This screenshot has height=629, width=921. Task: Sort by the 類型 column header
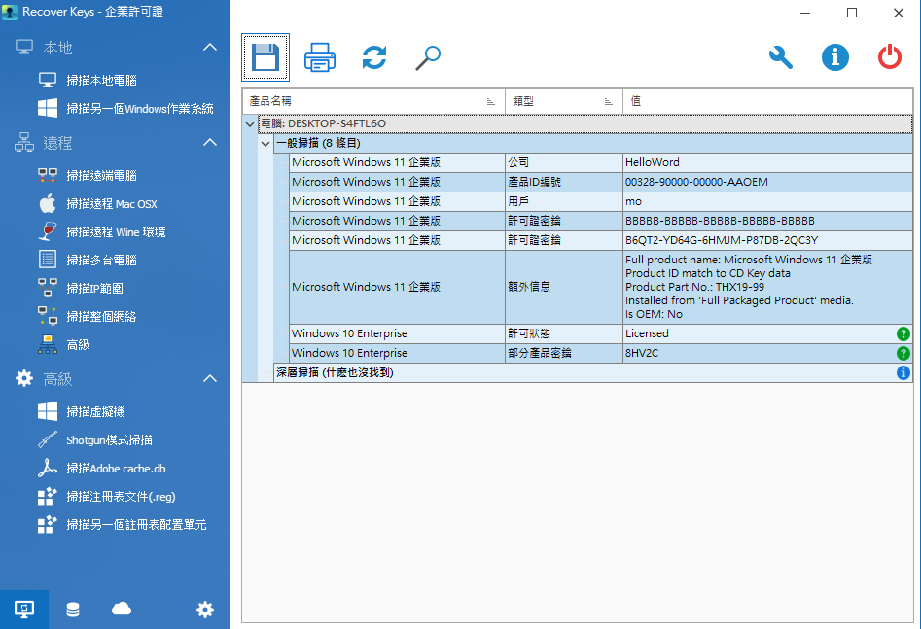pos(563,101)
